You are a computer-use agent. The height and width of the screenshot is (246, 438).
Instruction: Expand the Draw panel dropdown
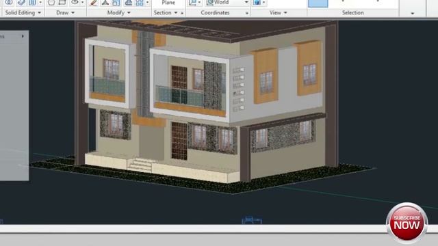click(73, 12)
